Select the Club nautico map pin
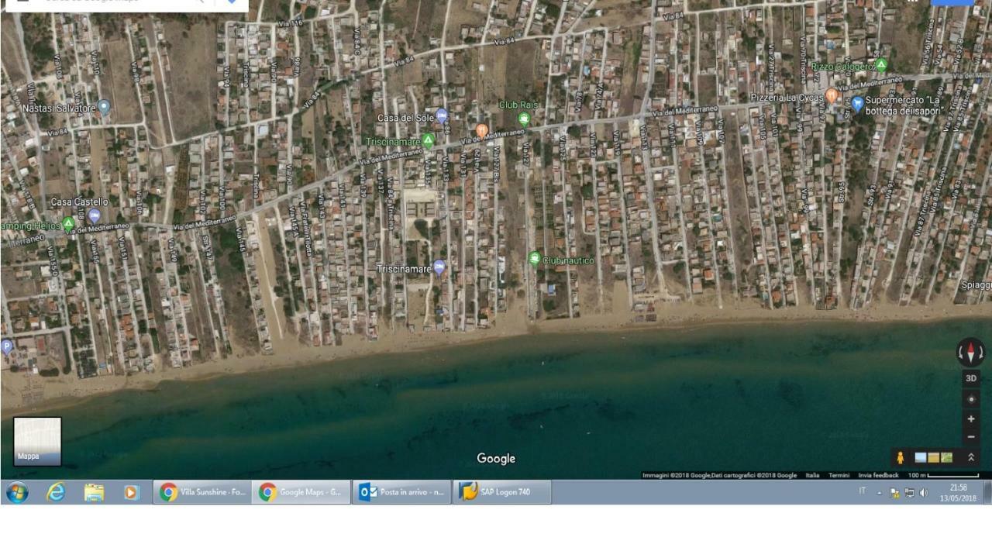 click(534, 259)
